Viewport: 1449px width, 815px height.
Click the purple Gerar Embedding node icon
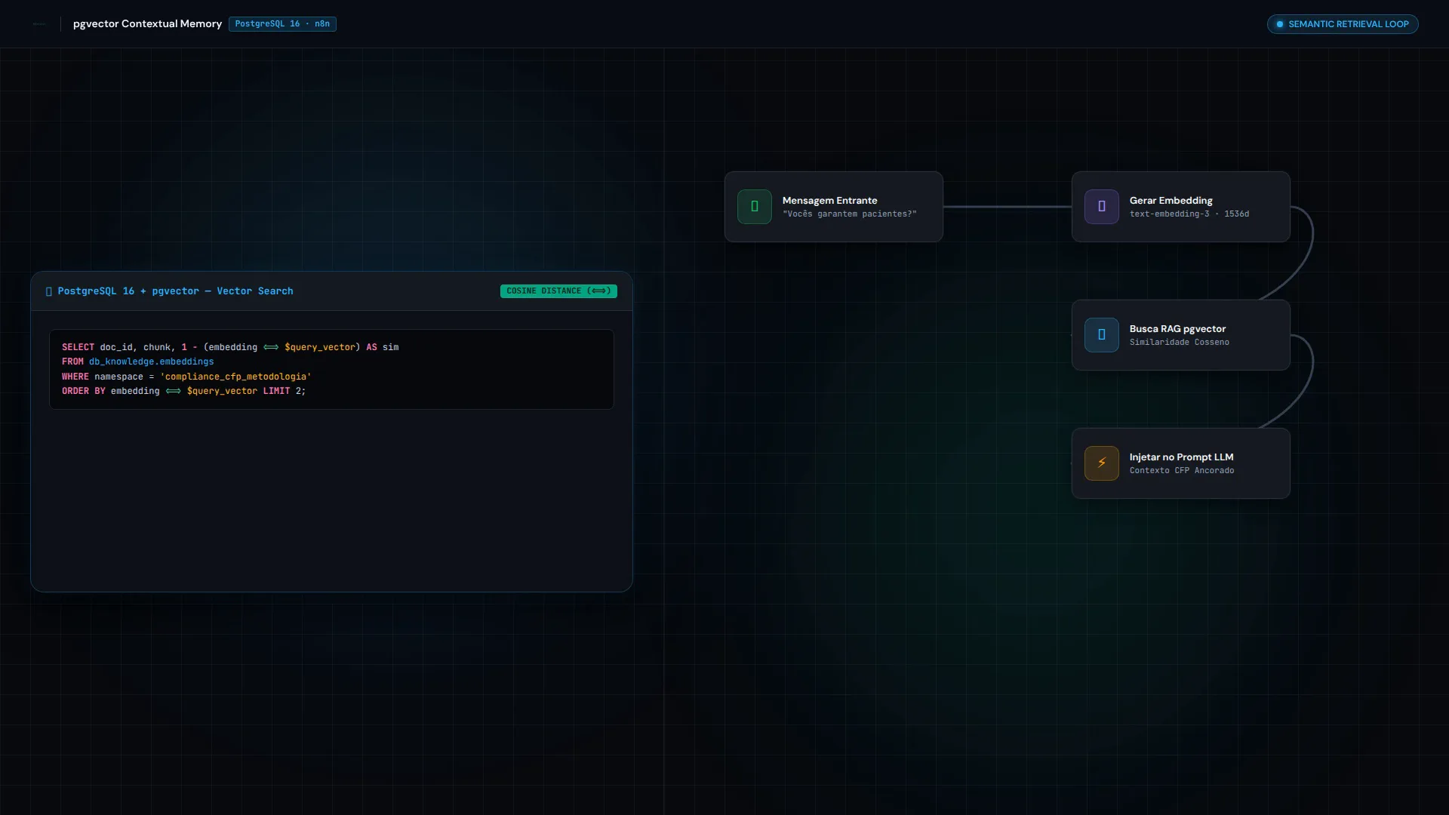point(1101,207)
